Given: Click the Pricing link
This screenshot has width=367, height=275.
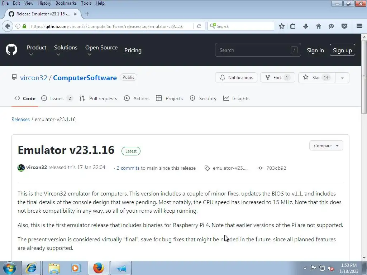Looking at the screenshot, I should (x=133, y=50).
